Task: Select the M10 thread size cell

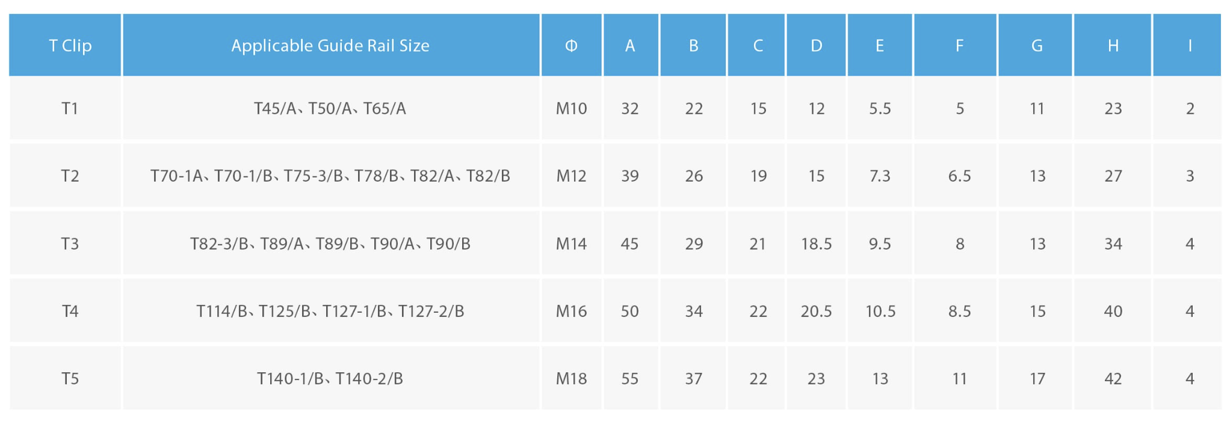Action: pos(571,109)
